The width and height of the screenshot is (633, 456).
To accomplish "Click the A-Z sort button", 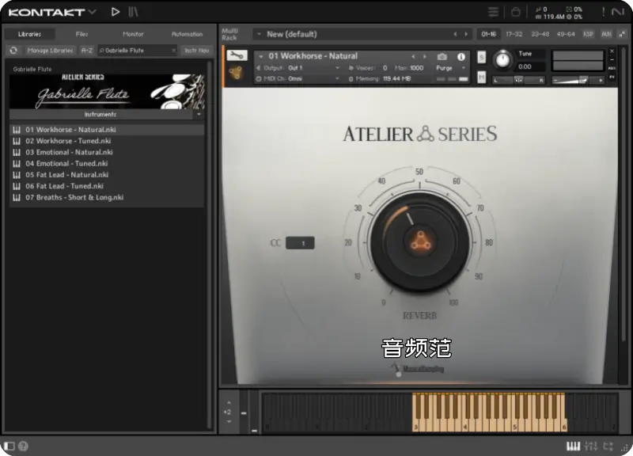I will point(87,50).
